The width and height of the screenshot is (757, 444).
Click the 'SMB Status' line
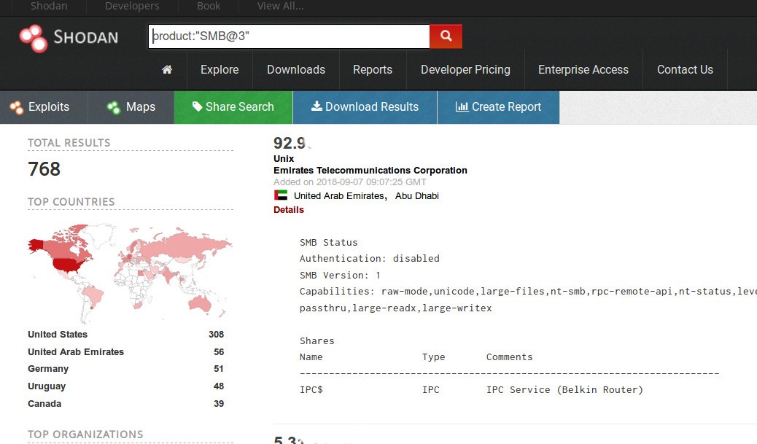(329, 243)
